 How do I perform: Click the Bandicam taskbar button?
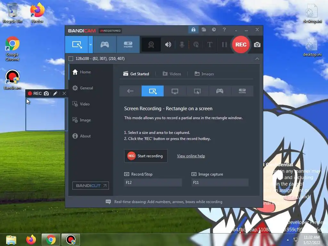[71, 240]
